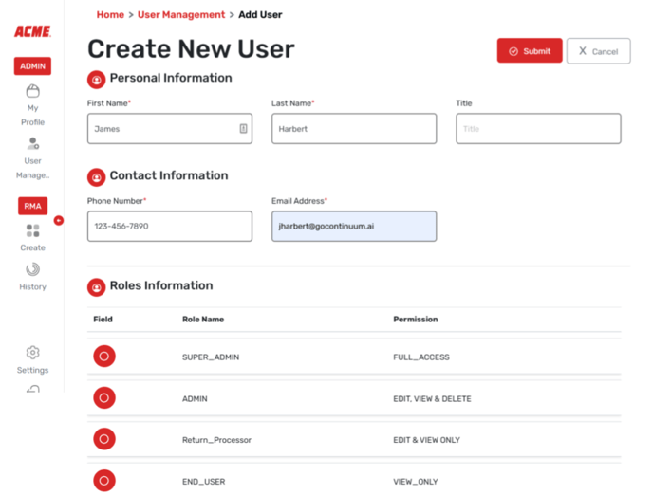Click EDIT, VIEW & DELETE permission text
The image size is (653, 495).
pyautogui.click(x=432, y=398)
